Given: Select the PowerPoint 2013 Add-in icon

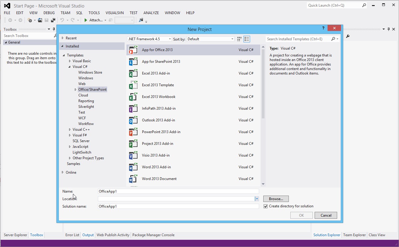Looking at the screenshot, I should 133,132.
